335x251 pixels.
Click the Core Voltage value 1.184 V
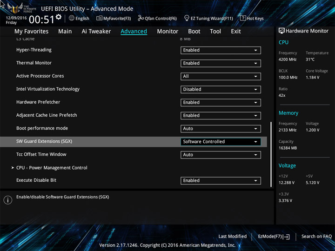pos(313,78)
